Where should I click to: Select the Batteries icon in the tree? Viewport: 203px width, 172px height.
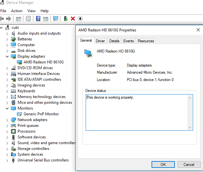coord(13,39)
